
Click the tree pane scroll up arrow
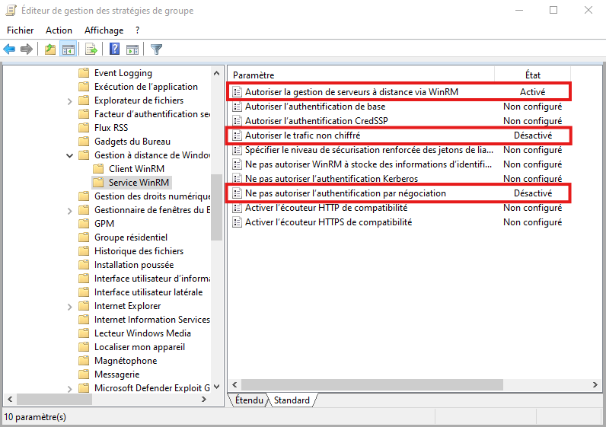pos(216,73)
